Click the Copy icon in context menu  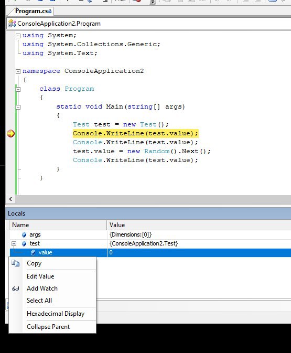pos(16,263)
